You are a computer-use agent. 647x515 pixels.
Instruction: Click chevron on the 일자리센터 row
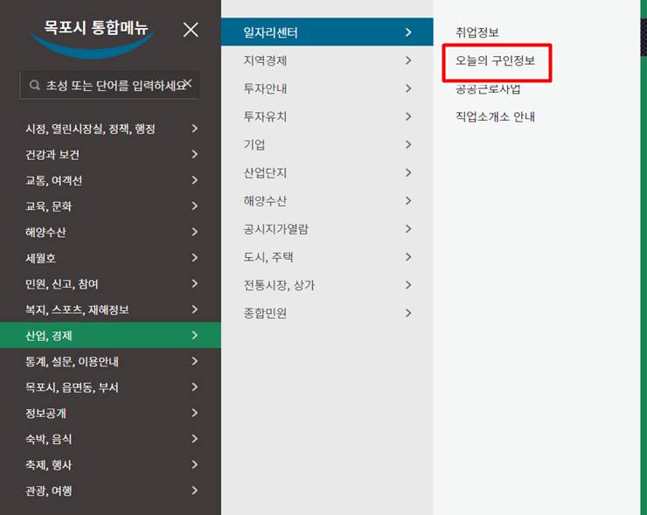[408, 32]
